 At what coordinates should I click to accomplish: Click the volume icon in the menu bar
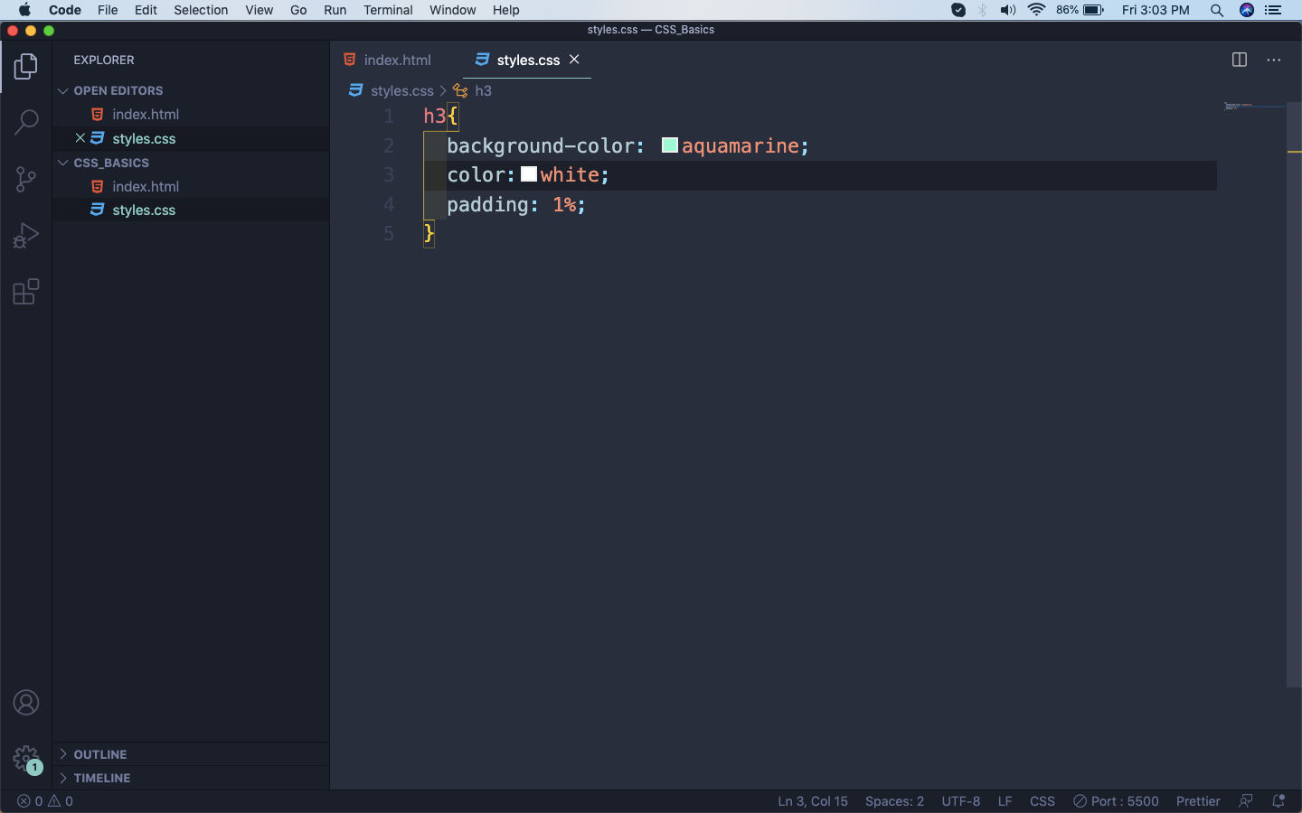[x=1008, y=10]
